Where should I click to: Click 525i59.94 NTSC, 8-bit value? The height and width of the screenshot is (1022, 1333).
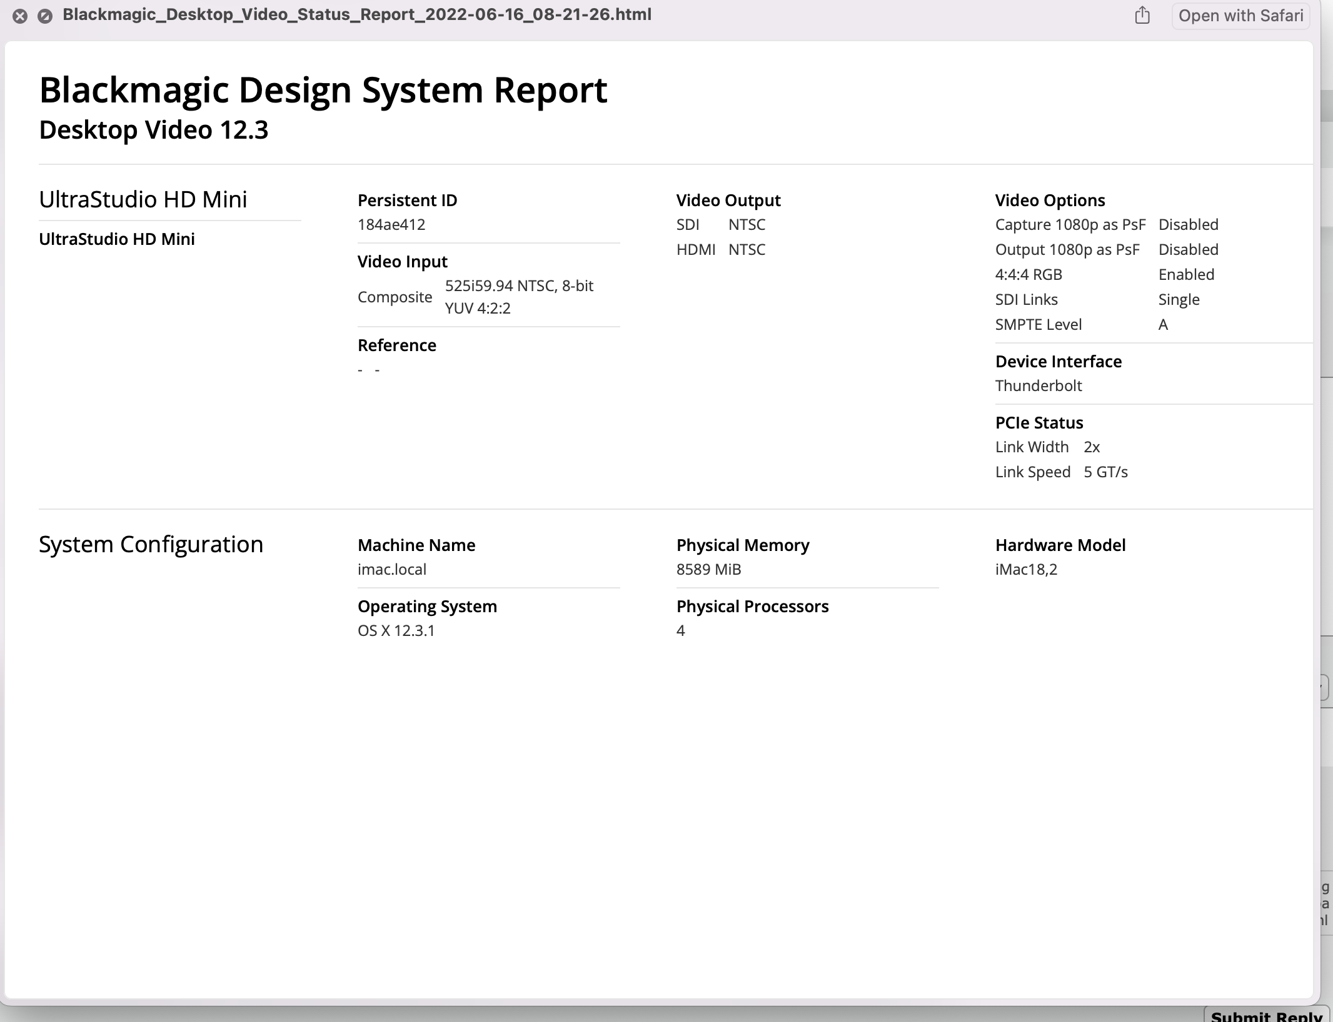[x=520, y=286]
